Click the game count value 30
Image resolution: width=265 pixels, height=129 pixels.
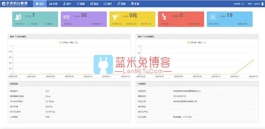click(84, 16)
